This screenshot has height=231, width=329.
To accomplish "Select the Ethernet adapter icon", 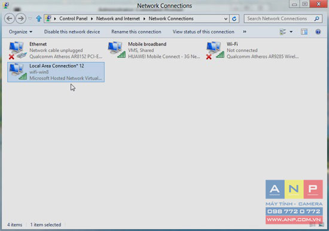I will tap(17, 50).
